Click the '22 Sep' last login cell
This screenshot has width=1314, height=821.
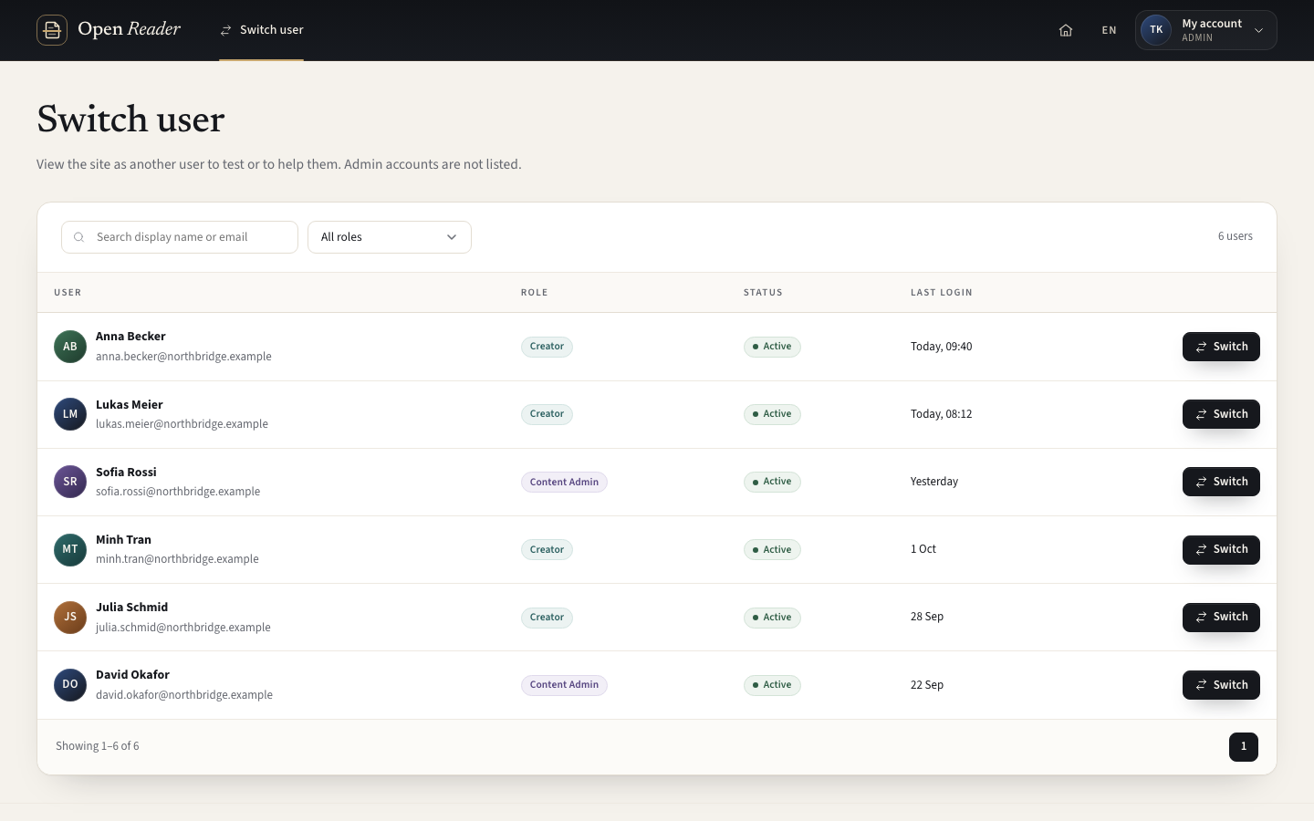[x=927, y=685]
